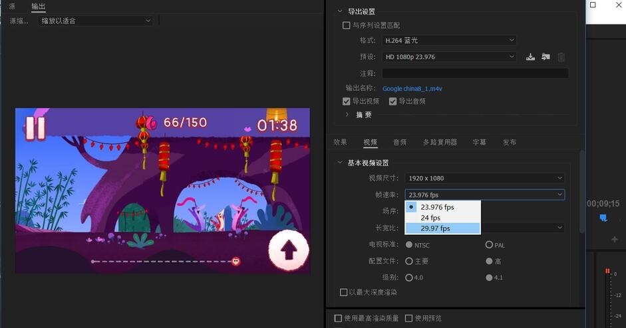The width and height of the screenshot is (626, 328).
Task: Switch to the 输出 tab
Action: tap(39, 6)
